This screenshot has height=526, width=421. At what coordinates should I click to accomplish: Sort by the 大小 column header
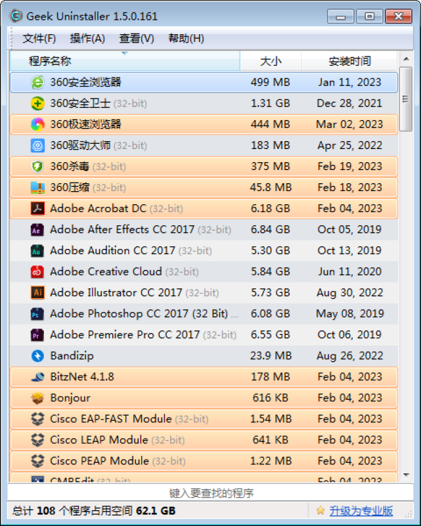271,61
